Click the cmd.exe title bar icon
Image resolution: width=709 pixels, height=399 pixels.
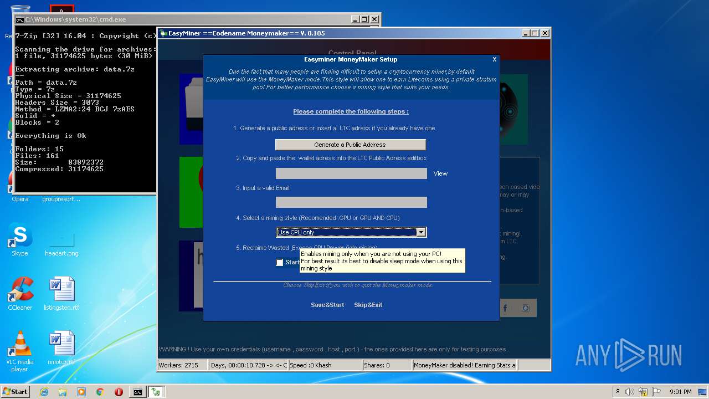[19, 19]
